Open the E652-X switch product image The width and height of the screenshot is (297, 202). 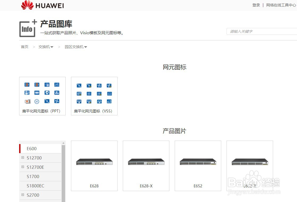pos(250,162)
